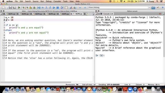
Task: Click the "End-of-lines: LF" status entry
Action: point(89,84)
